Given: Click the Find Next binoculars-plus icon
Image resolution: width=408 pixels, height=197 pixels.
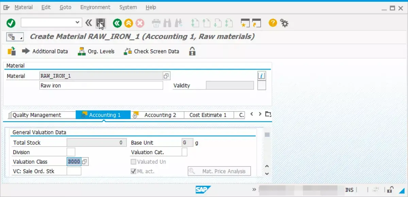Looking at the screenshot, I should pos(178,23).
